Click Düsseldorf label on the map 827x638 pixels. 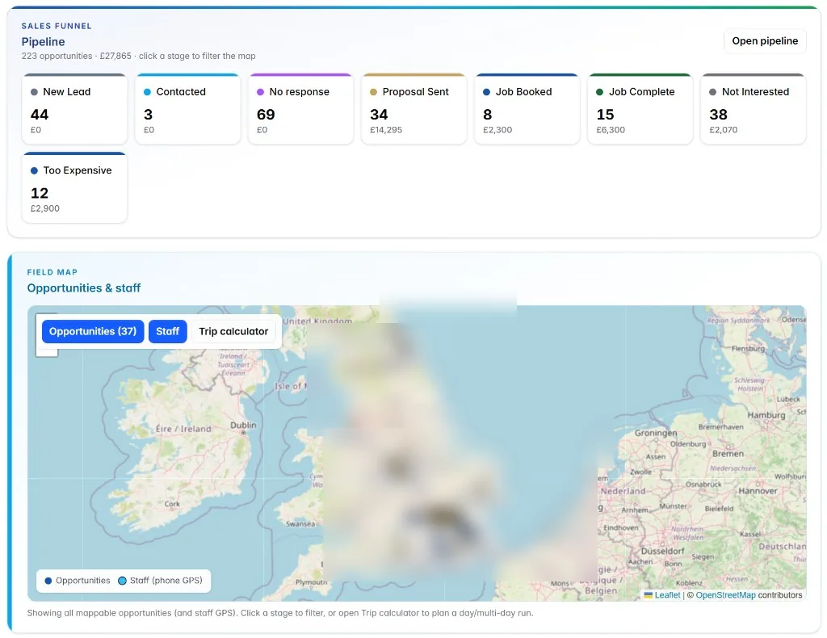click(662, 551)
